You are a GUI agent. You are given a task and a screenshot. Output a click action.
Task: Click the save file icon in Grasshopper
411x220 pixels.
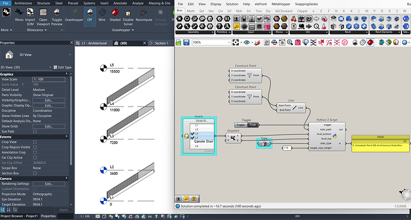pos(186,42)
